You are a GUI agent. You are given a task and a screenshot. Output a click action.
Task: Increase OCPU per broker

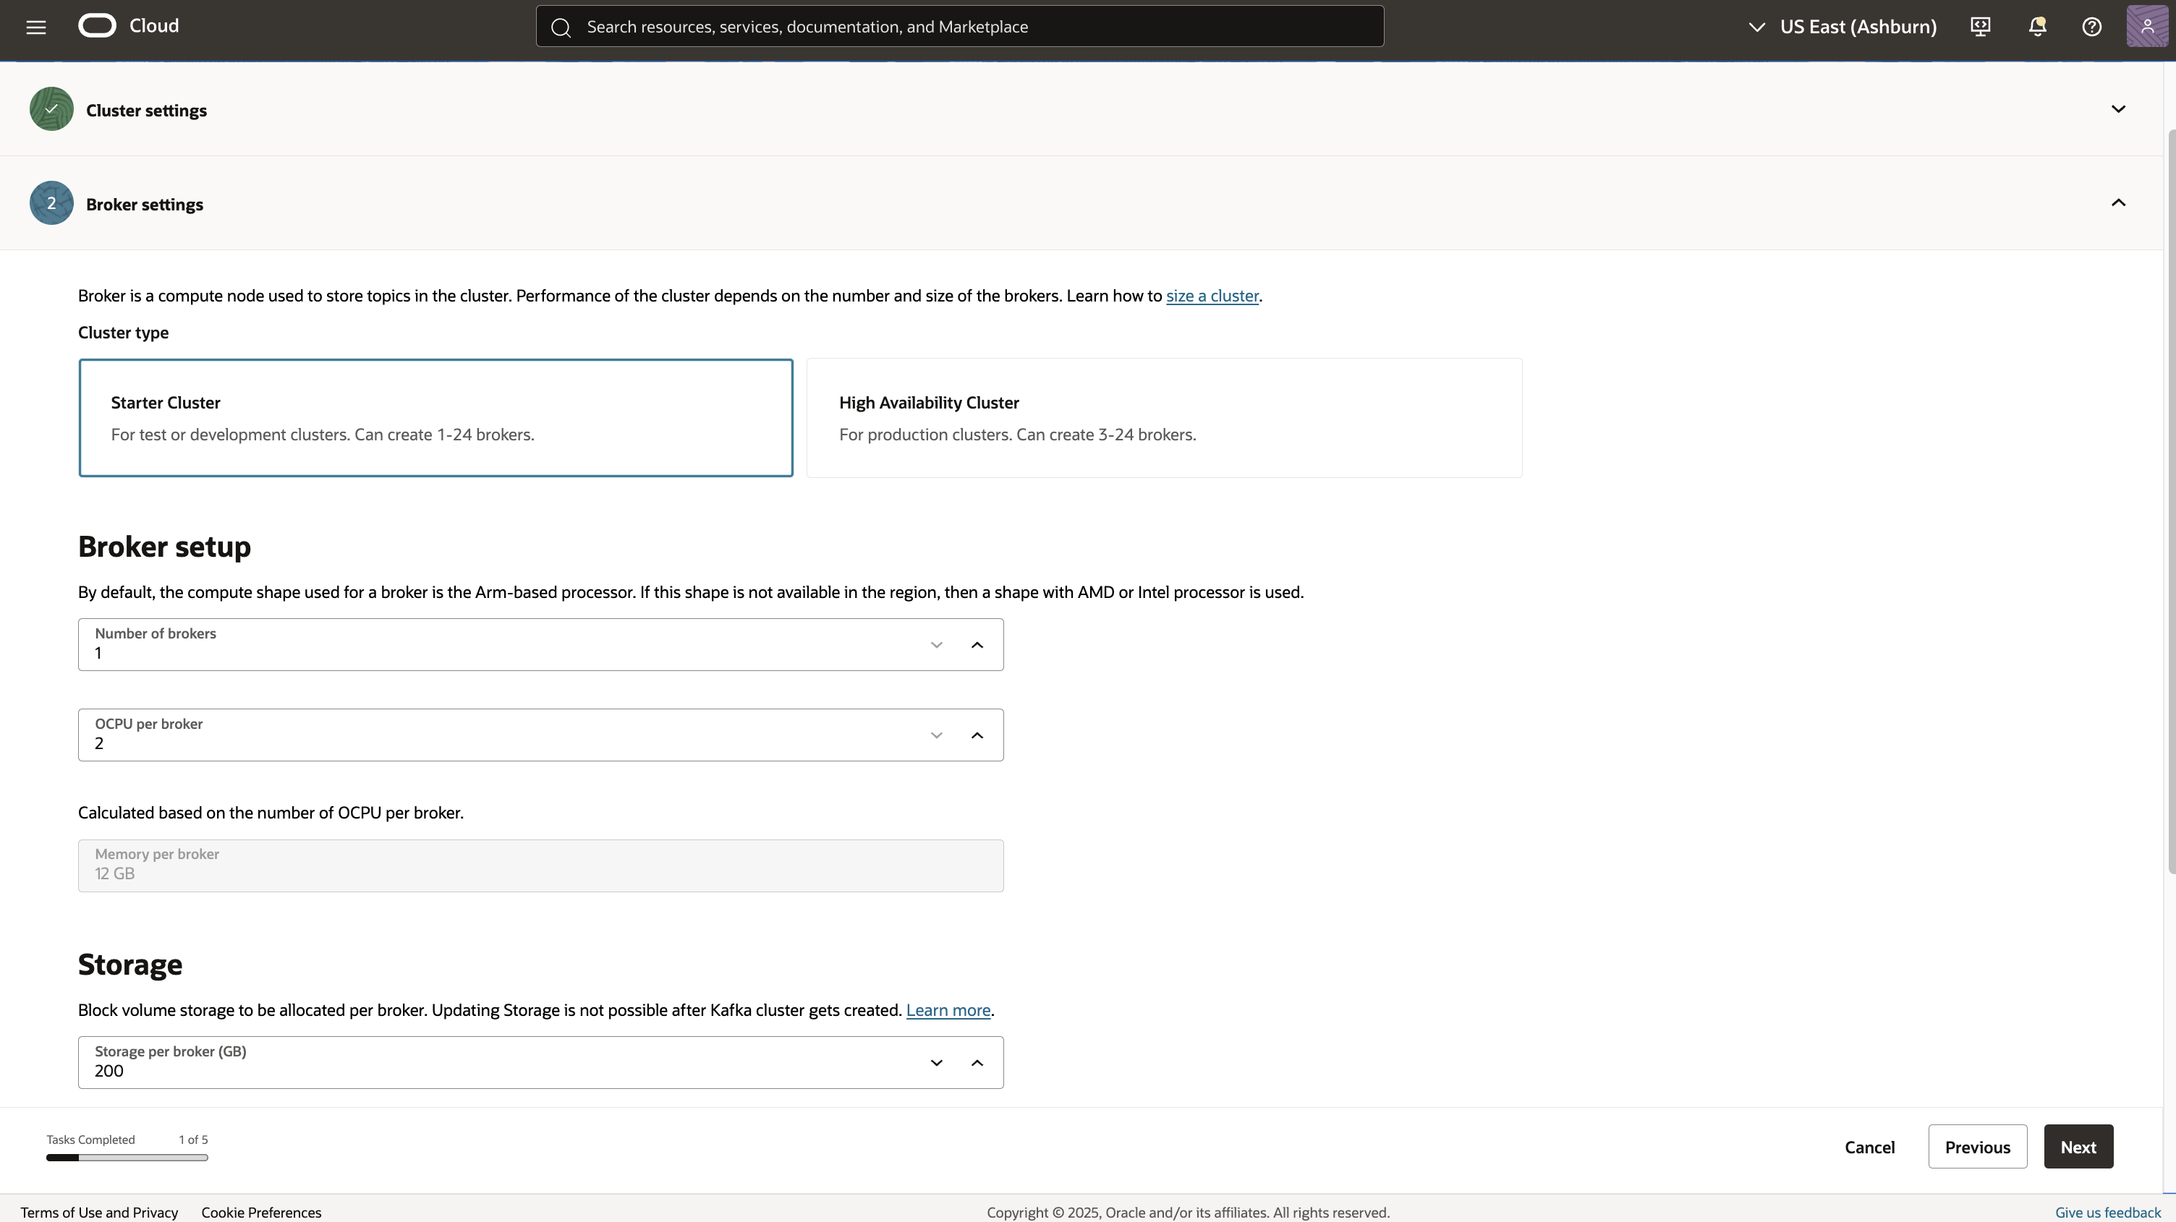pos(977,735)
